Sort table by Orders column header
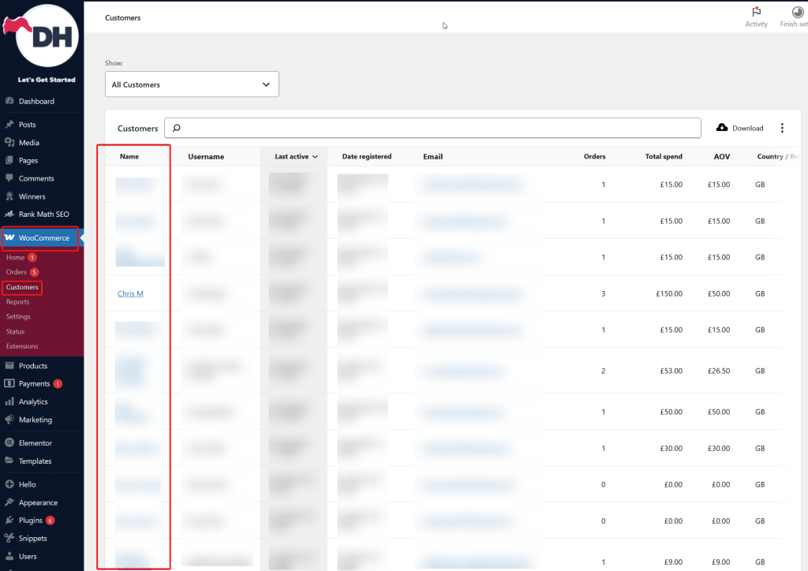The width and height of the screenshot is (808, 571). [x=594, y=157]
